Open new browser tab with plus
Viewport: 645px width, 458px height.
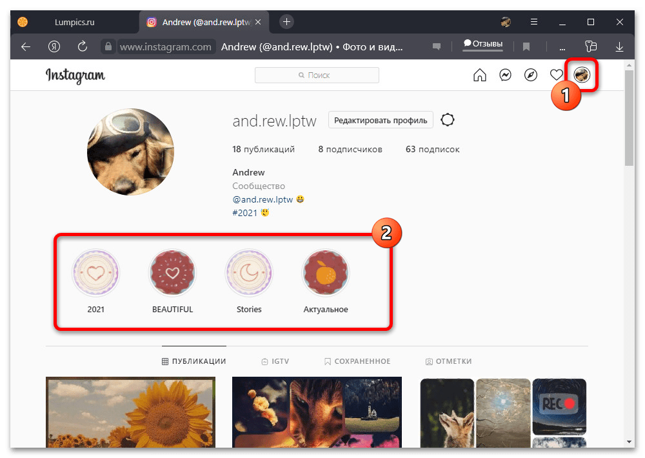[287, 22]
